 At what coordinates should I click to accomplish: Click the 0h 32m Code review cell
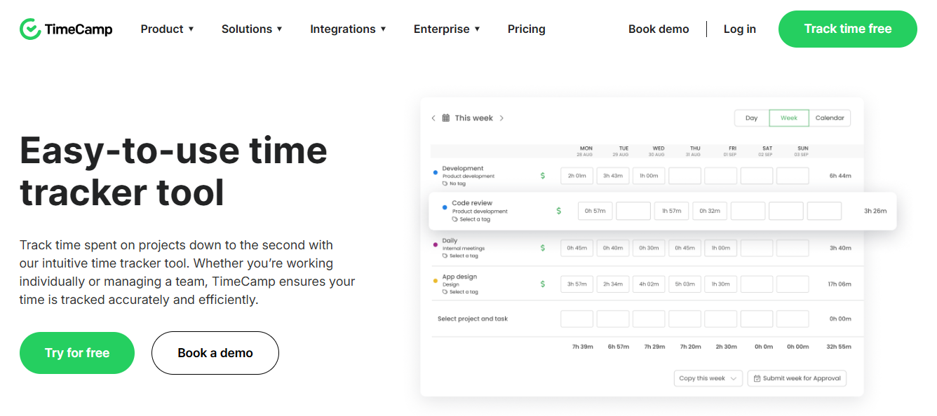click(x=710, y=211)
